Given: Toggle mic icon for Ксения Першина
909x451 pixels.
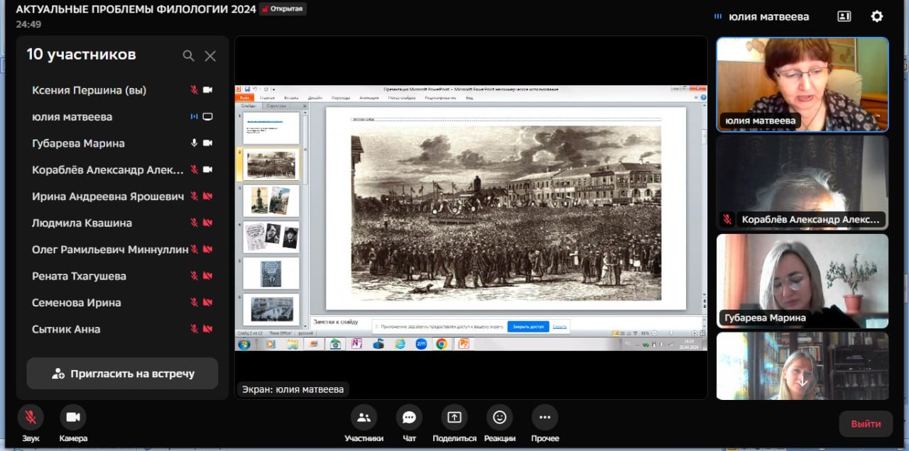Looking at the screenshot, I should pyautogui.click(x=194, y=90).
